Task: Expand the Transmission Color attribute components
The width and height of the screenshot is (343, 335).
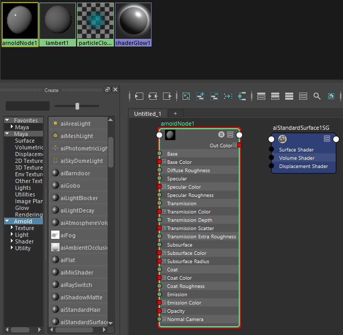Action: click(164, 211)
